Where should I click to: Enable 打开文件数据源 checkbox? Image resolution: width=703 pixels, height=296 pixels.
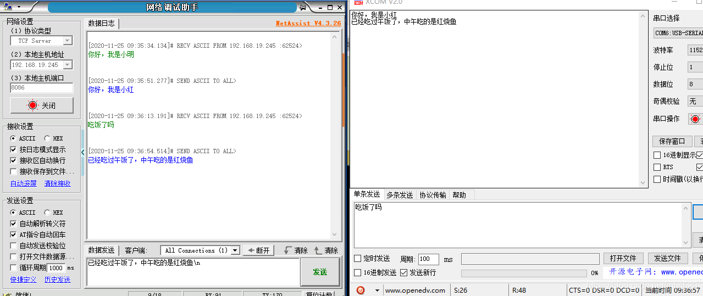point(14,256)
